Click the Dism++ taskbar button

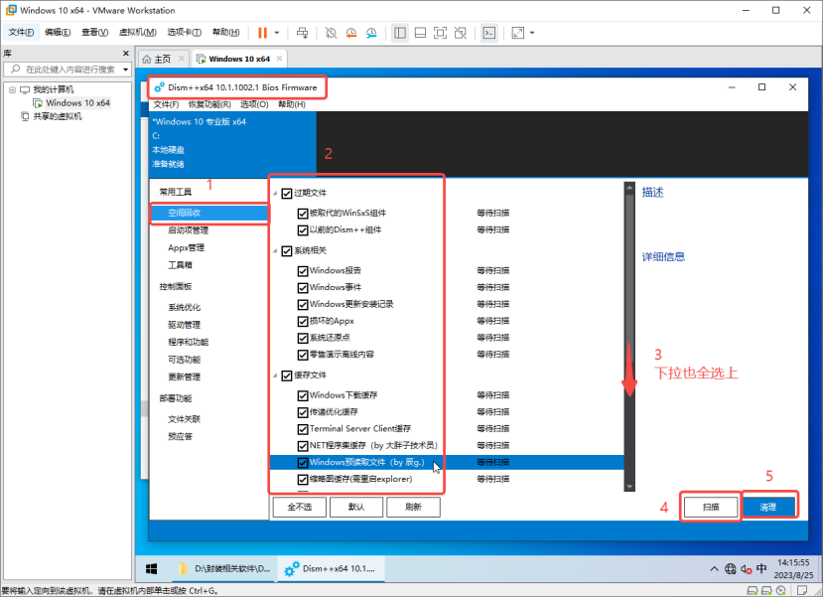(x=331, y=569)
